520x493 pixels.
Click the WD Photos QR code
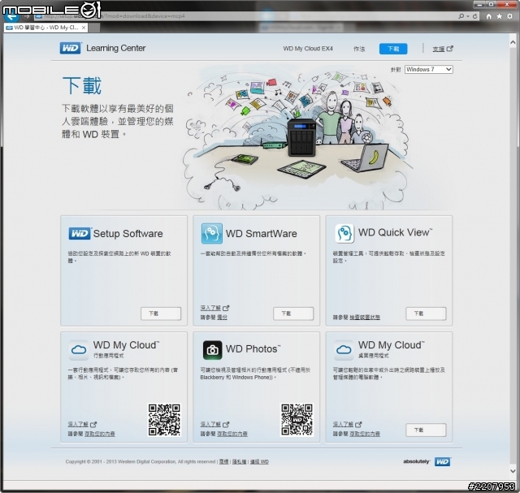(x=297, y=420)
